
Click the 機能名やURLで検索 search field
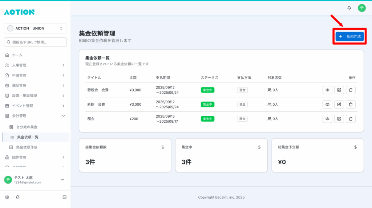(35, 42)
